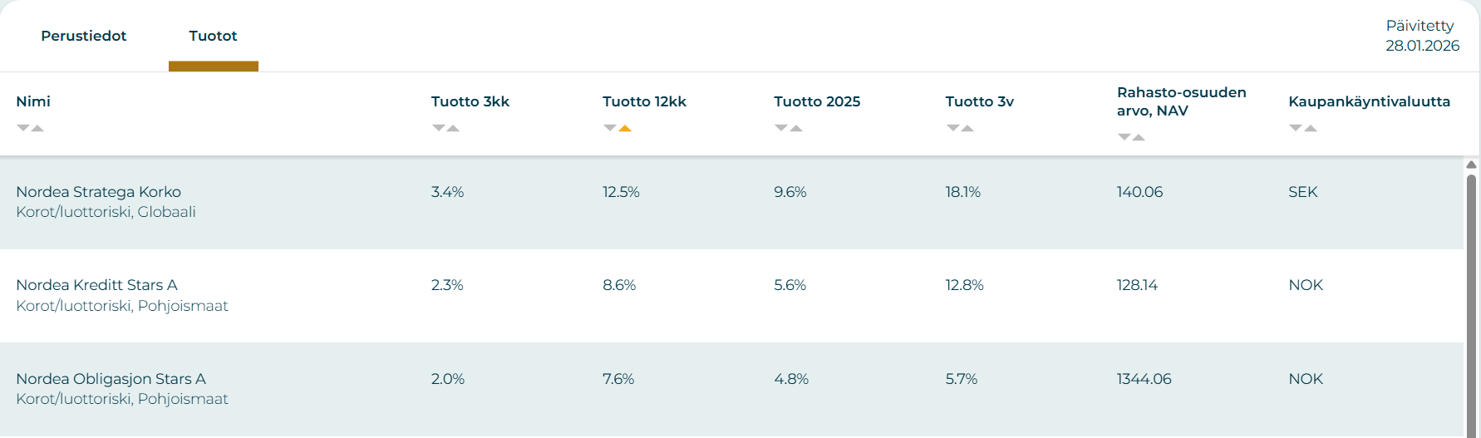
Task: Sort Tuotto 3kk descending arrow
Action: pyautogui.click(x=438, y=128)
